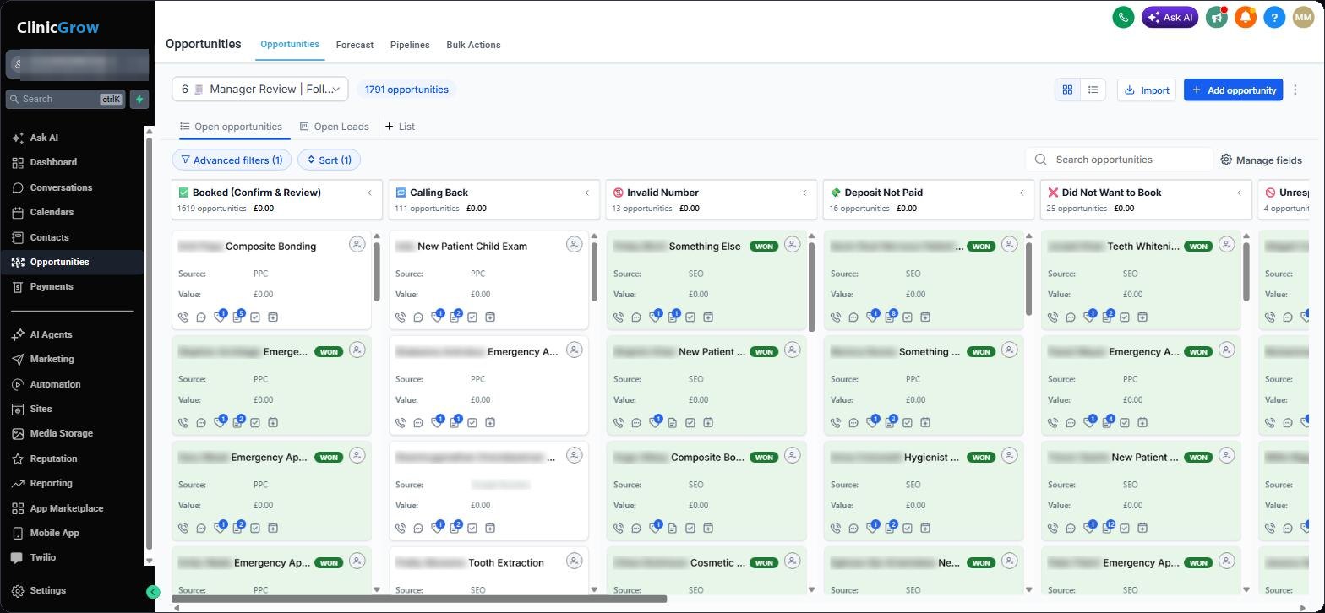Click the AI Agents sidebar icon
Screen dimensions: 1325x613
pos(18,334)
